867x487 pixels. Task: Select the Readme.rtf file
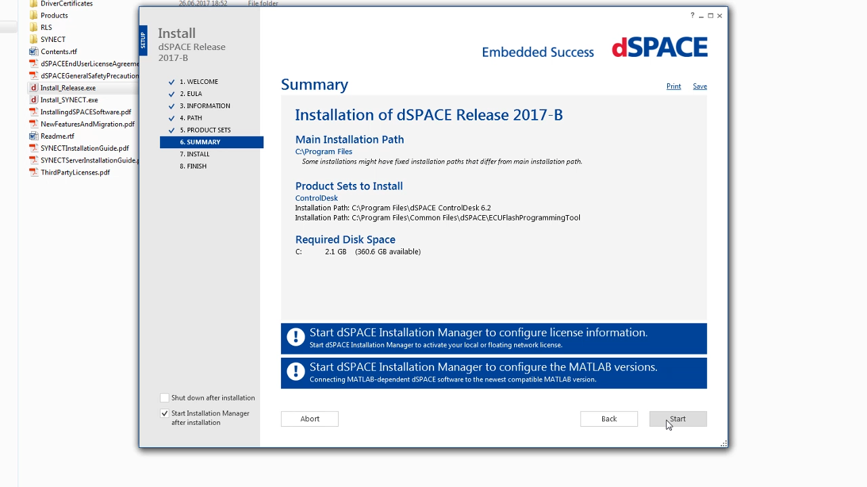(x=57, y=136)
